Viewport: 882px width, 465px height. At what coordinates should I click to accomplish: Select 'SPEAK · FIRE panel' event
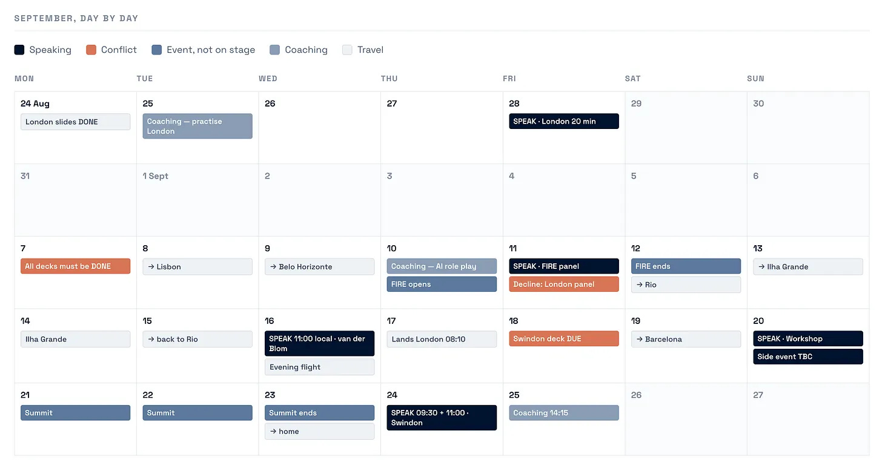coord(564,266)
